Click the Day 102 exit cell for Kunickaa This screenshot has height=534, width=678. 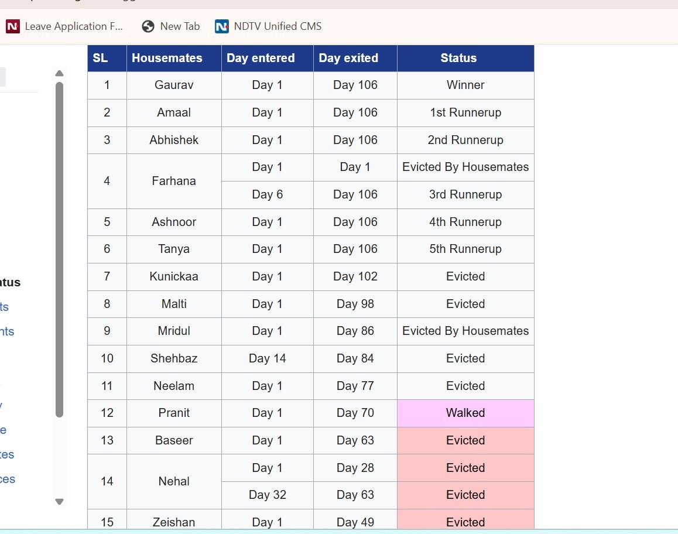point(355,276)
